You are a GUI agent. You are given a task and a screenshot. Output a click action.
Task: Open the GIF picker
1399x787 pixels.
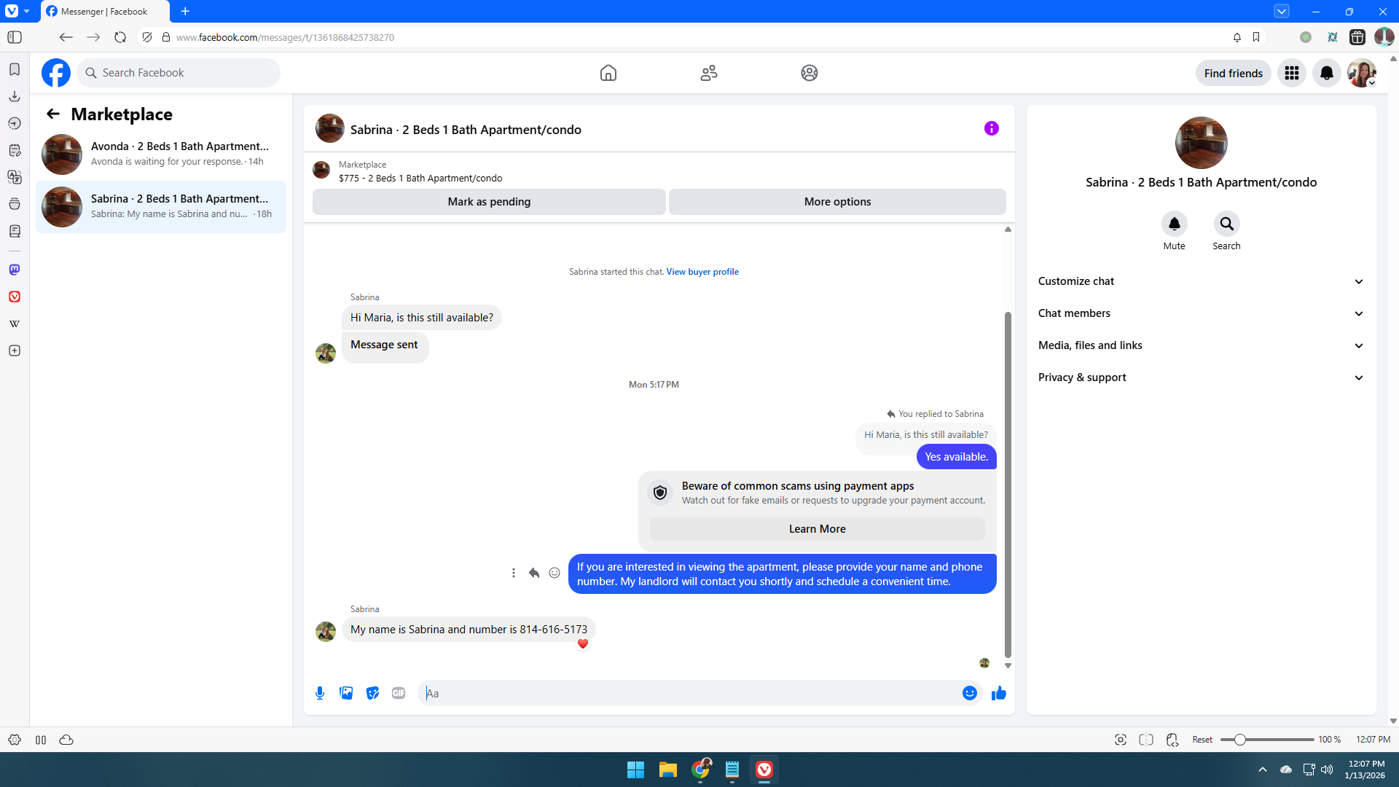coord(399,693)
